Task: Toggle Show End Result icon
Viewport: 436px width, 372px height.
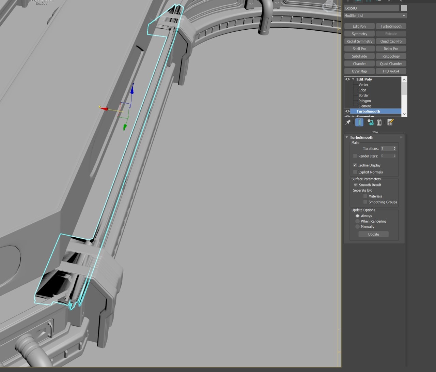Action: tap(359, 122)
